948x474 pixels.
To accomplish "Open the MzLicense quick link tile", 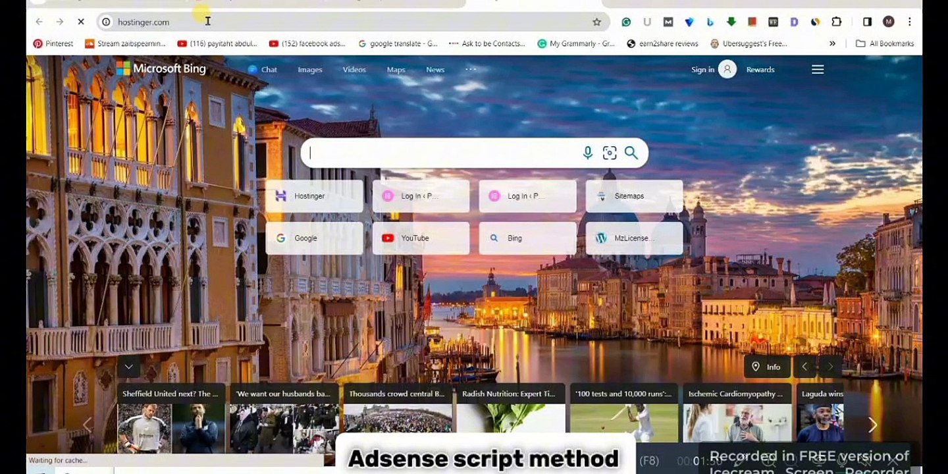I will tap(634, 238).
